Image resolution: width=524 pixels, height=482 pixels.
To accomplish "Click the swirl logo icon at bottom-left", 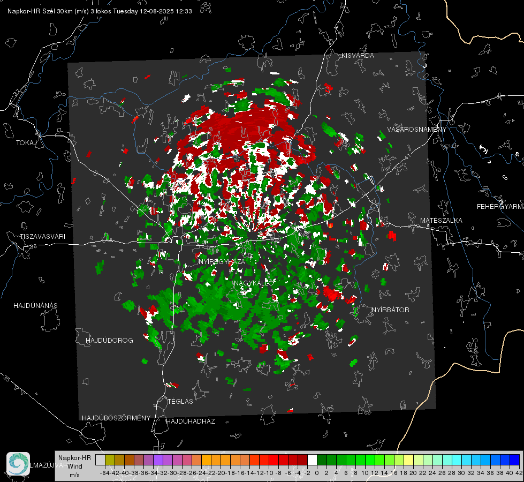I will click(18, 464).
